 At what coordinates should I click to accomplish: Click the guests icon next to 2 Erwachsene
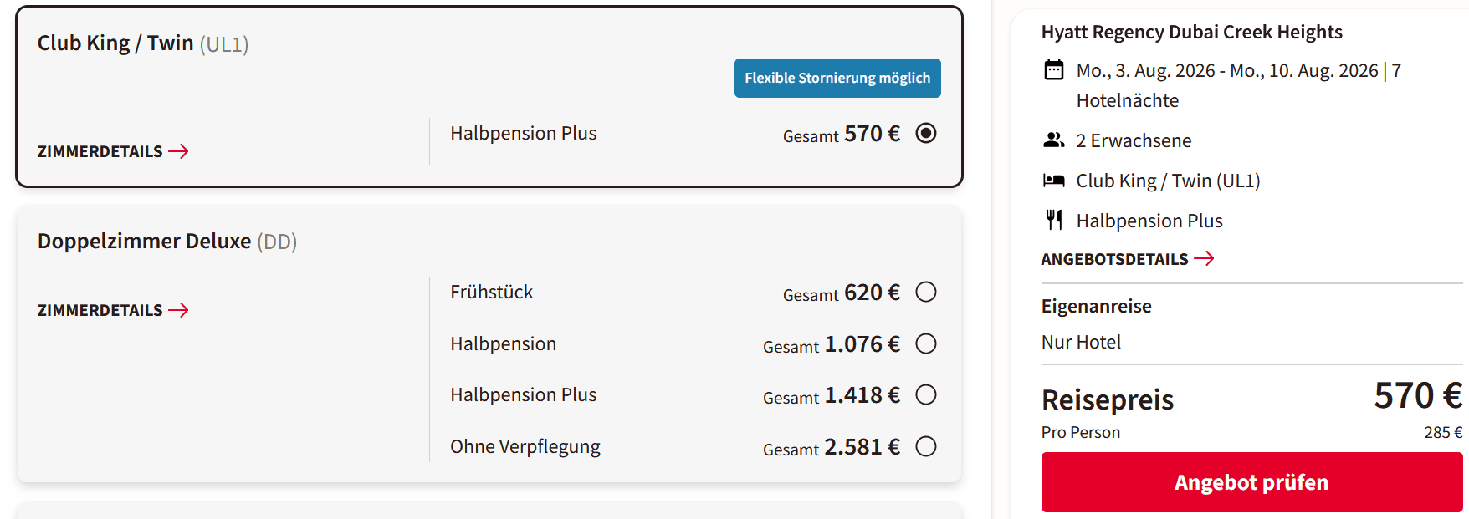(1054, 140)
